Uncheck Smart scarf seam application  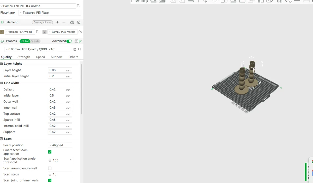[x=50, y=152]
